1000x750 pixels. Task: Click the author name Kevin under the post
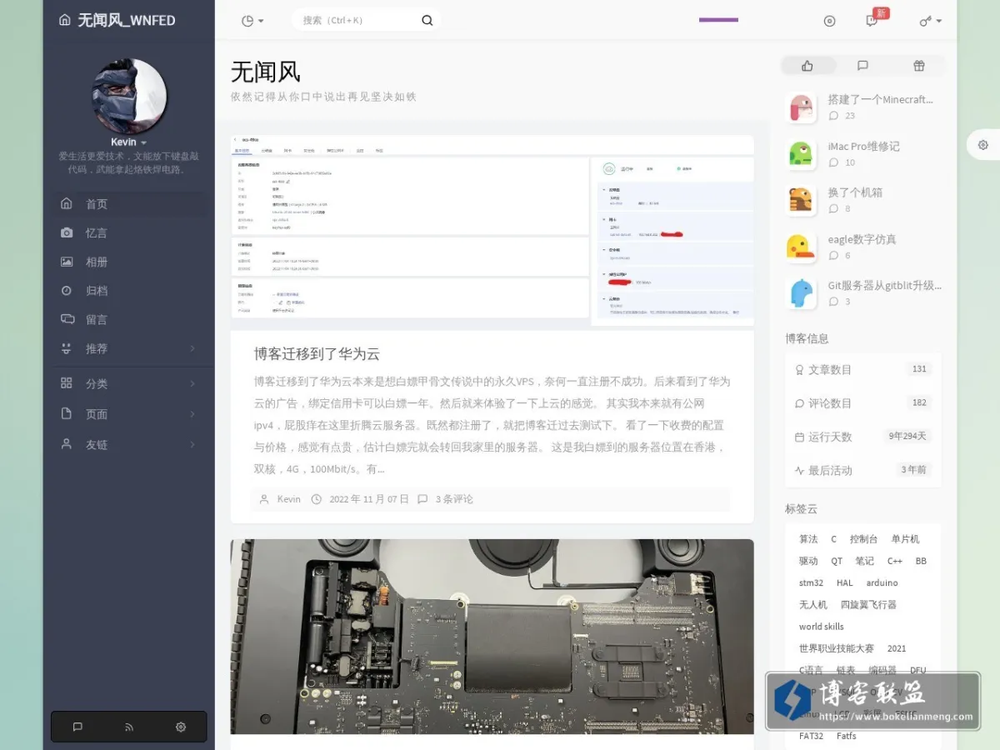click(x=289, y=499)
